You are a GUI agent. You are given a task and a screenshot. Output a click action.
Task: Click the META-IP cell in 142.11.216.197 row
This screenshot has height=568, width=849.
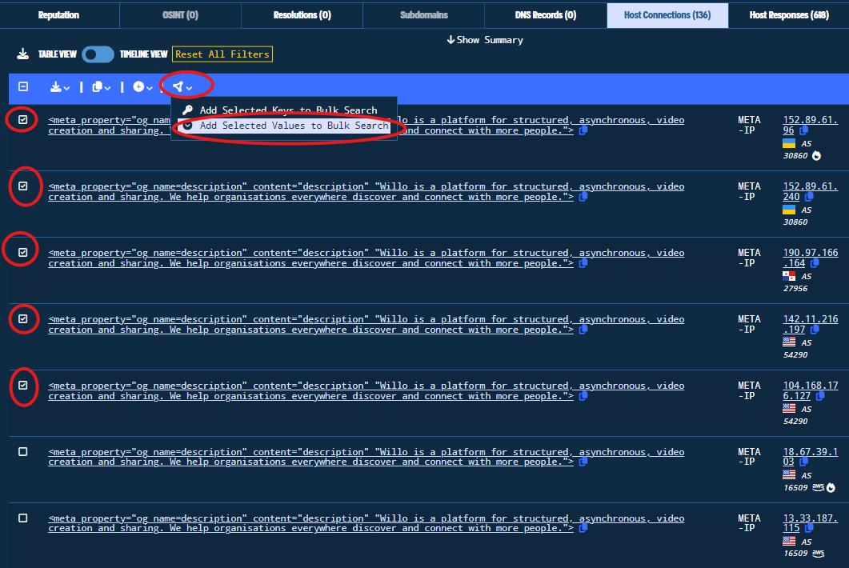tap(749, 324)
